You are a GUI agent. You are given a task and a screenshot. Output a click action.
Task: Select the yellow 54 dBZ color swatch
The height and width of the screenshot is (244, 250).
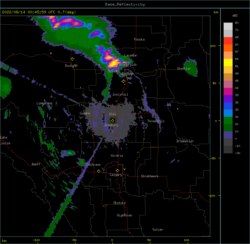pos(228,62)
